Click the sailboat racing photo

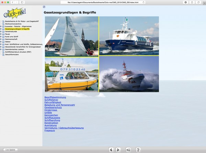pos(72,37)
